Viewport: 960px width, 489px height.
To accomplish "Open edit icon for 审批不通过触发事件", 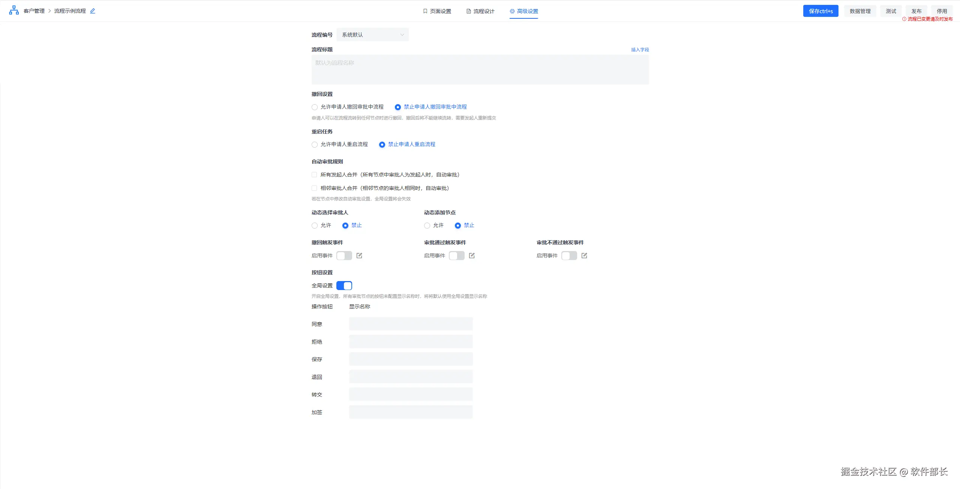I will (x=584, y=256).
